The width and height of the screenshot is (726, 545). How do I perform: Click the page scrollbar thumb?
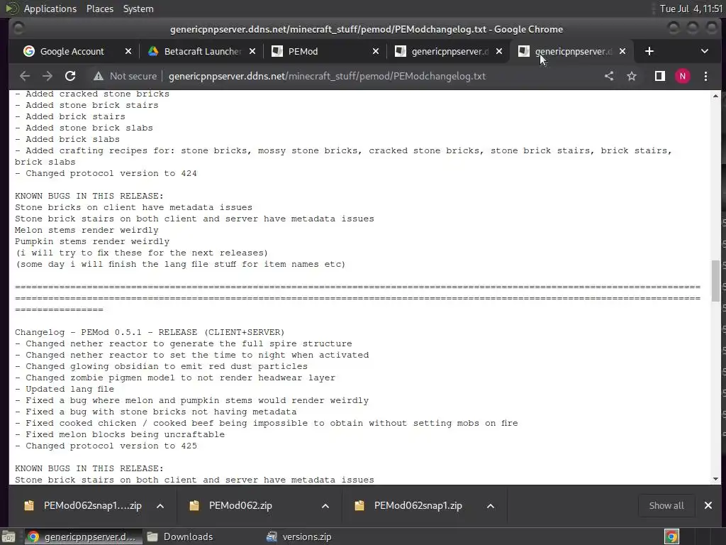click(716, 281)
